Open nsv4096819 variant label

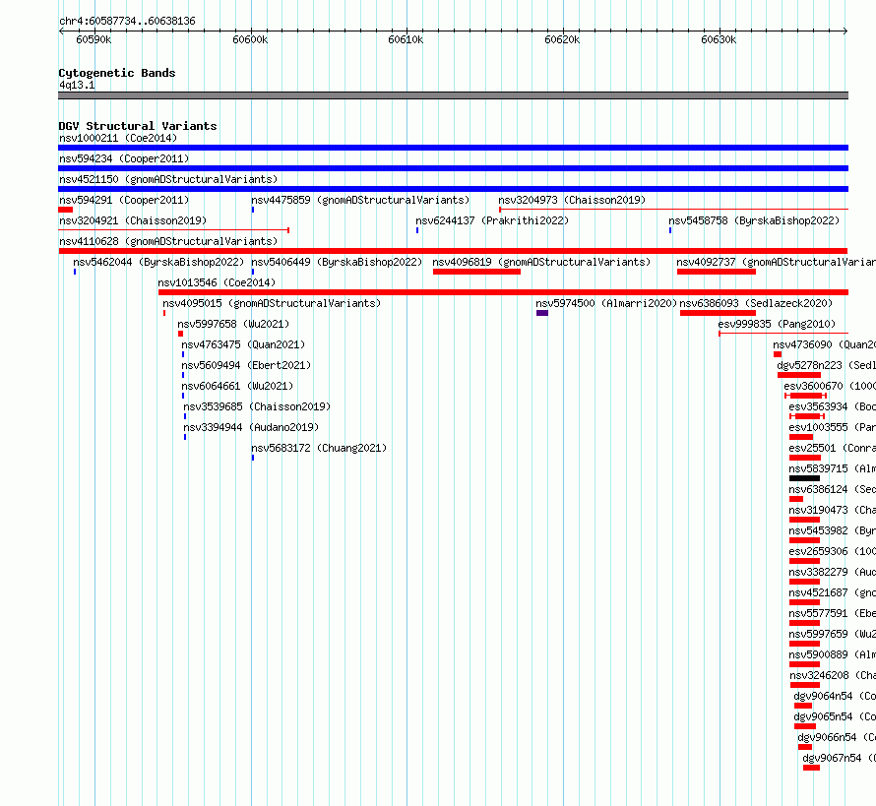pos(541,262)
